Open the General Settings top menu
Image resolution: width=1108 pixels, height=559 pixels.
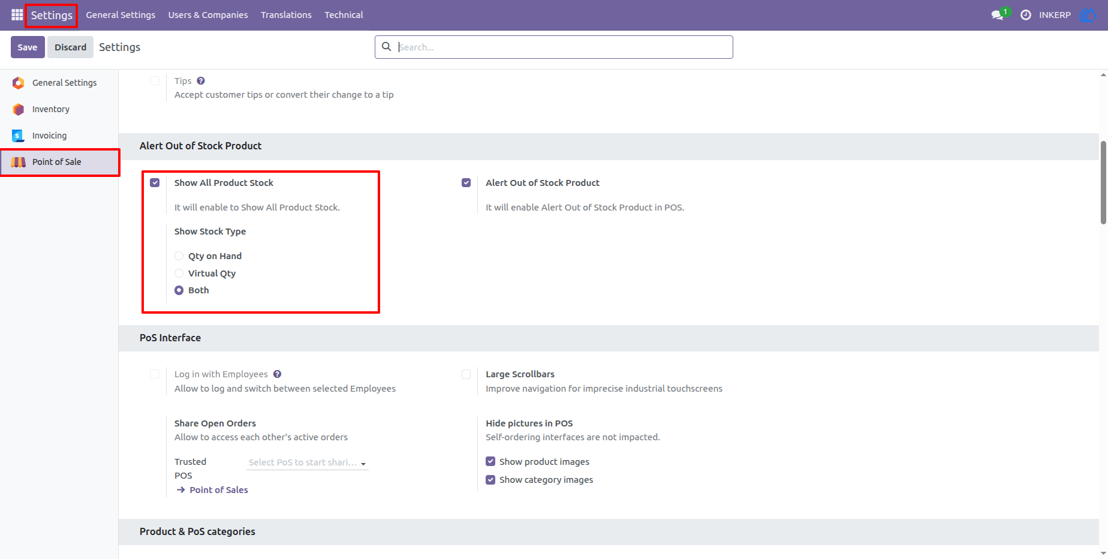point(121,15)
